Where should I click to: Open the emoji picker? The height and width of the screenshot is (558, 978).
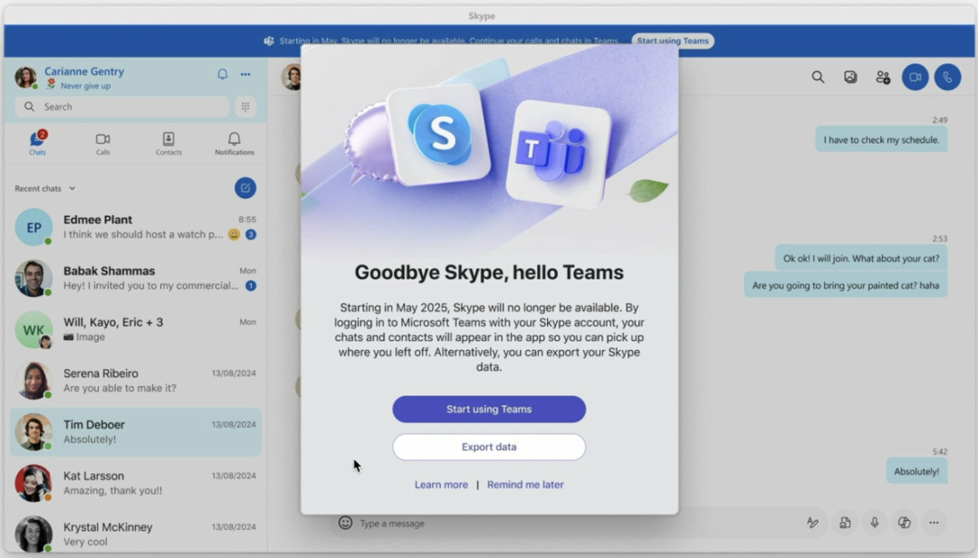[x=345, y=523]
